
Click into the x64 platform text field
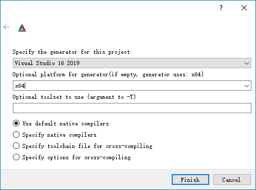coord(129,86)
